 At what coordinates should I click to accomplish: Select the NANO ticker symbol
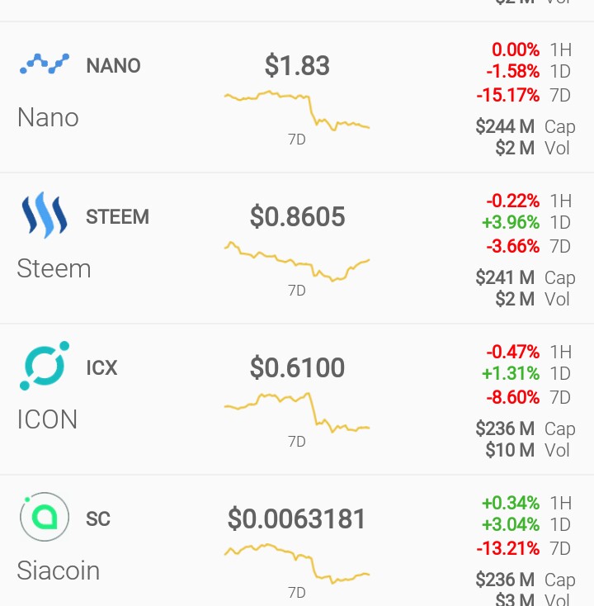pyautogui.click(x=113, y=65)
